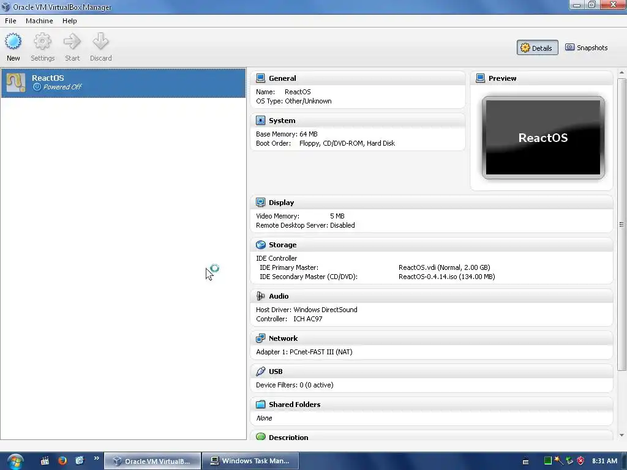Open the Windows Start orb
The image size is (627, 470).
[x=15, y=461]
